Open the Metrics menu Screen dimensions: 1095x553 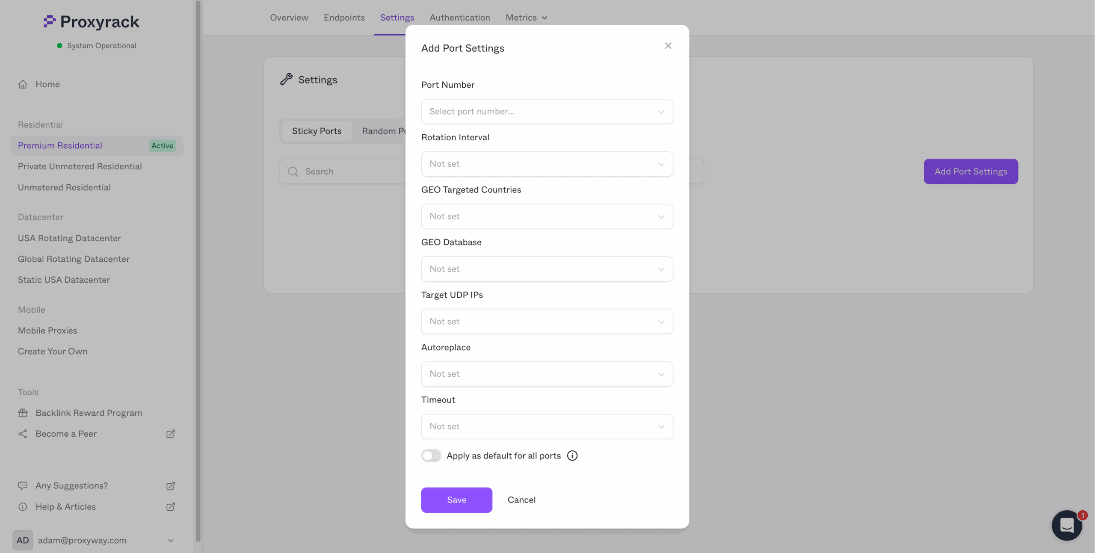click(526, 18)
